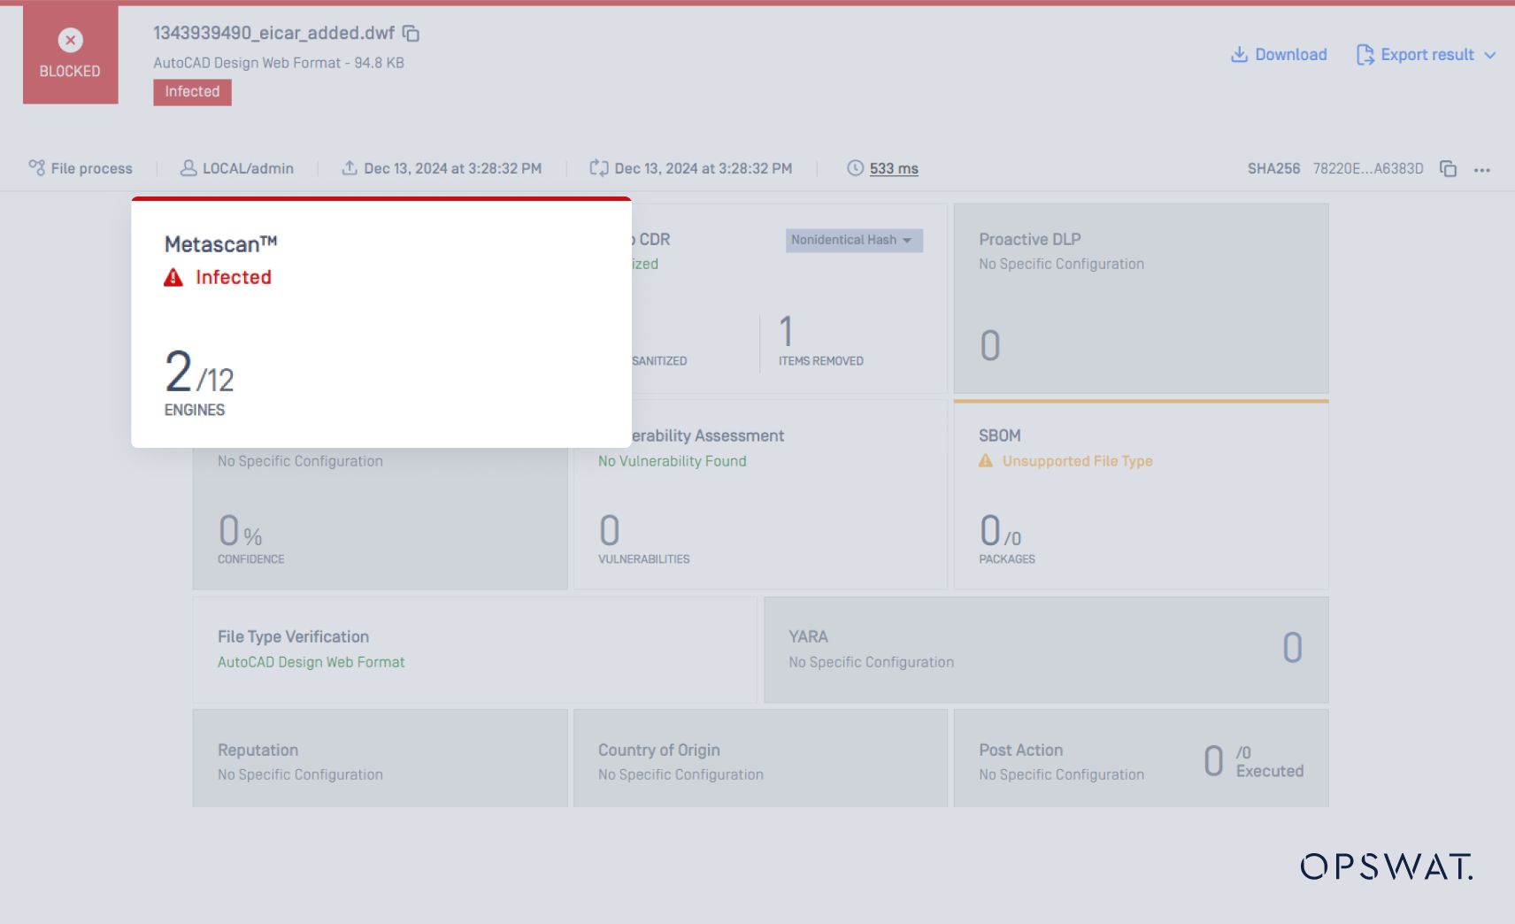Click the X icon inside the BLOCKED badge
Viewport: 1515px width, 924px height.
click(69, 39)
